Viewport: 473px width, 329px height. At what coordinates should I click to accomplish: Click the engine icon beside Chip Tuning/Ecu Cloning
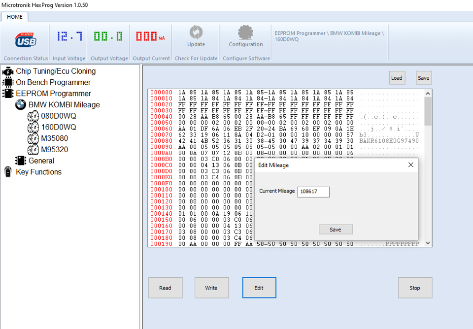pos(8,71)
